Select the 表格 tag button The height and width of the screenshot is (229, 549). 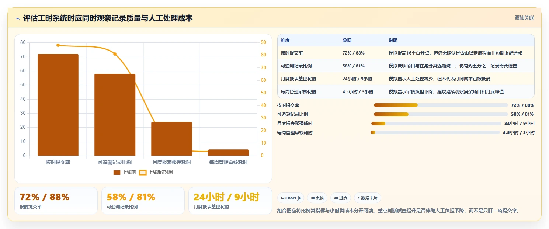pyautogui.click(x=317, y=198)
